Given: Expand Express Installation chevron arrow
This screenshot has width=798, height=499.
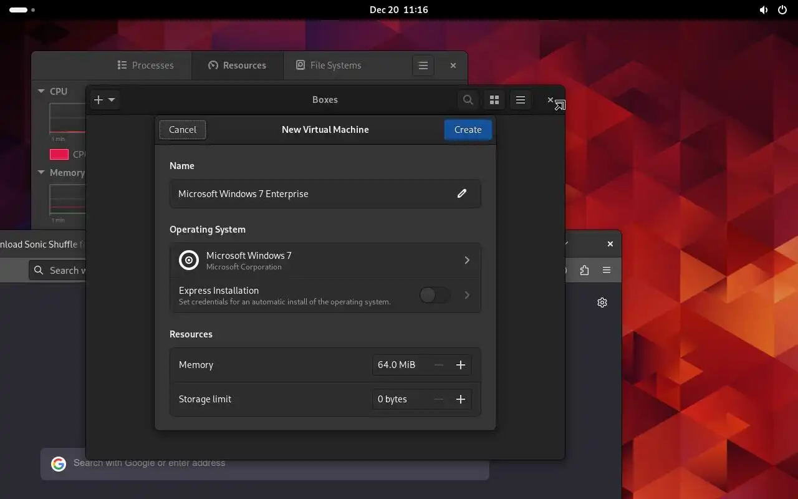Looking at the screenshot, I should 467,295.
